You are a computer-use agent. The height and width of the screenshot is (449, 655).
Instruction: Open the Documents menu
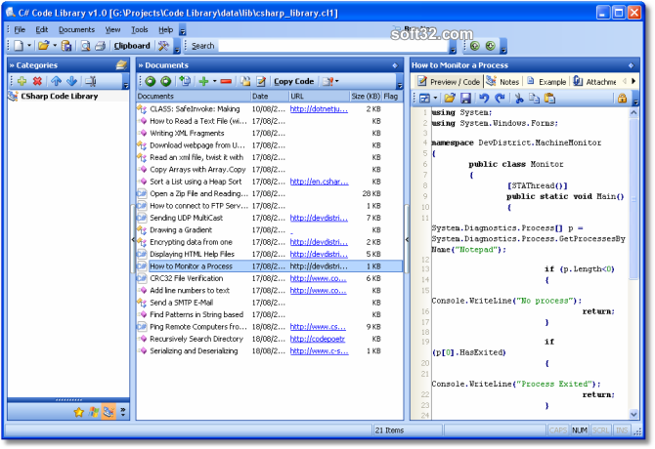(x=76, y=29)
